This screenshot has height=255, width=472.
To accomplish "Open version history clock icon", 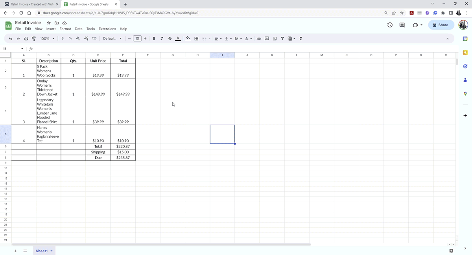I will point(390,25).
